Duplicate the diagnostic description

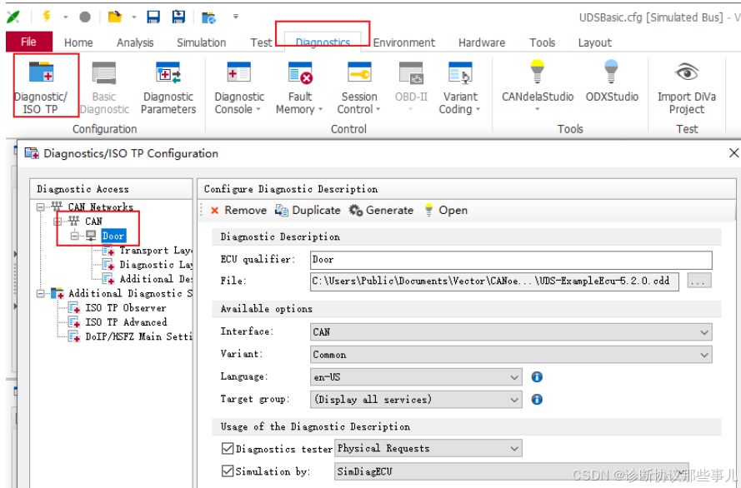click(x=308, y=210)
